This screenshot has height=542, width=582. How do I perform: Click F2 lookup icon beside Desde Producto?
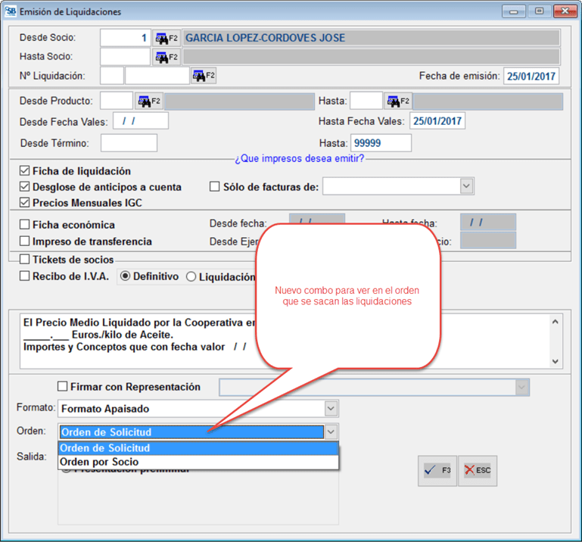point(149,101)
